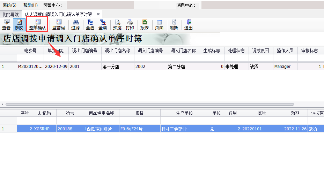
Task: Click the horizontal scrollbar thumb
Action: (149, 105)
